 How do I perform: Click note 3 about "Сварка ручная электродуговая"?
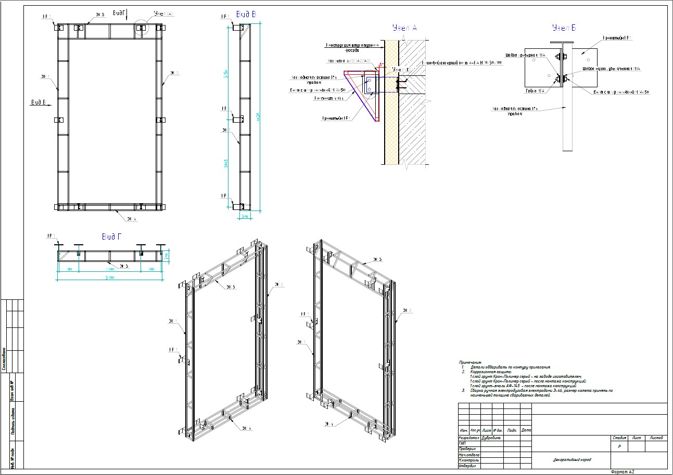(541, 393)
